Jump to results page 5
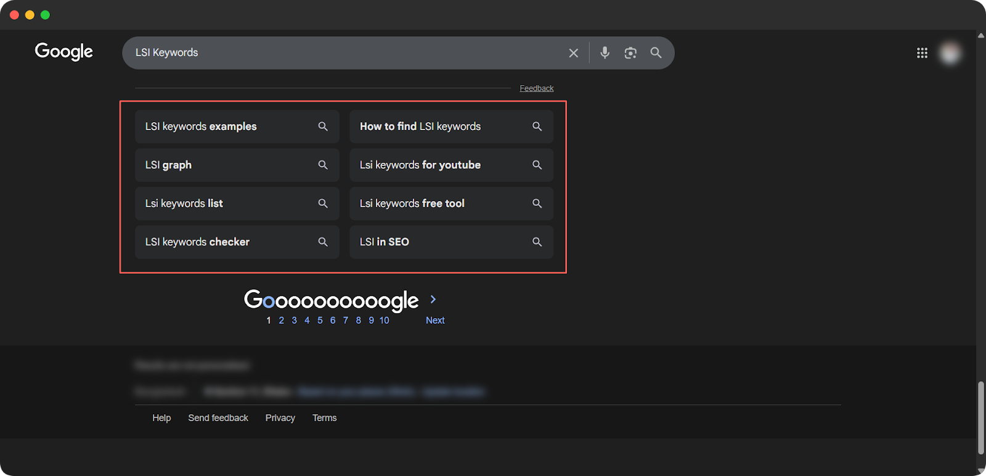The image size is (986, 476). [x=320, y=321]
